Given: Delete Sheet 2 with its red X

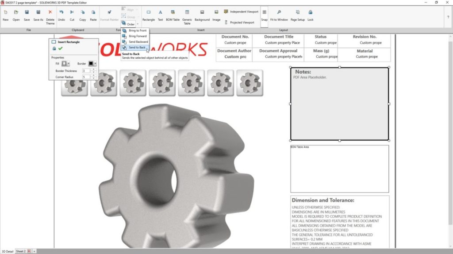Looking at the screenshot, I should (29, 251).
